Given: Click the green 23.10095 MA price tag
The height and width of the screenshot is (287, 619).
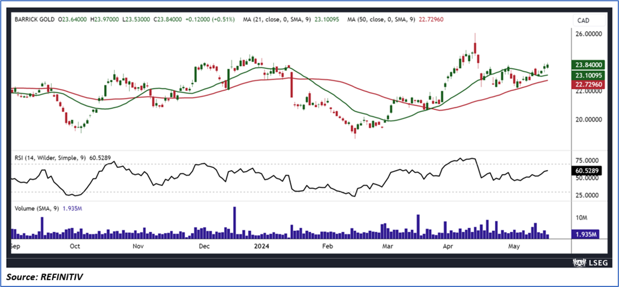Looking at the screenshot, I should click(x=588, y=74).
